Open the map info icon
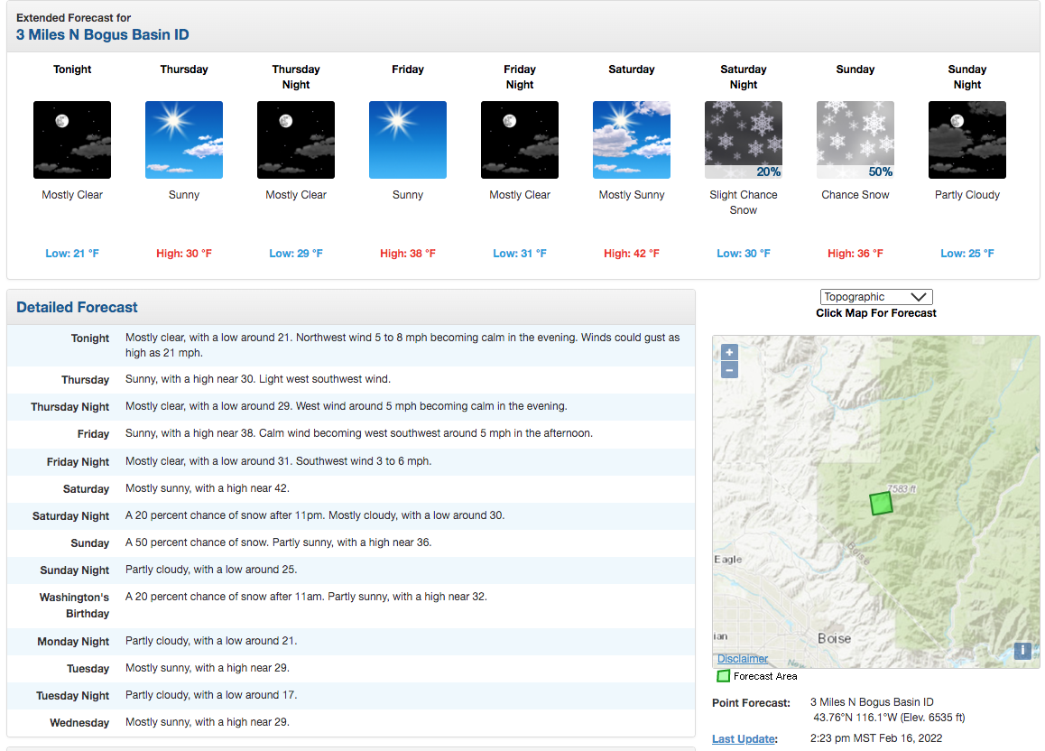This screenshot has width=1045, height=751. click(x=1022, y=651)
